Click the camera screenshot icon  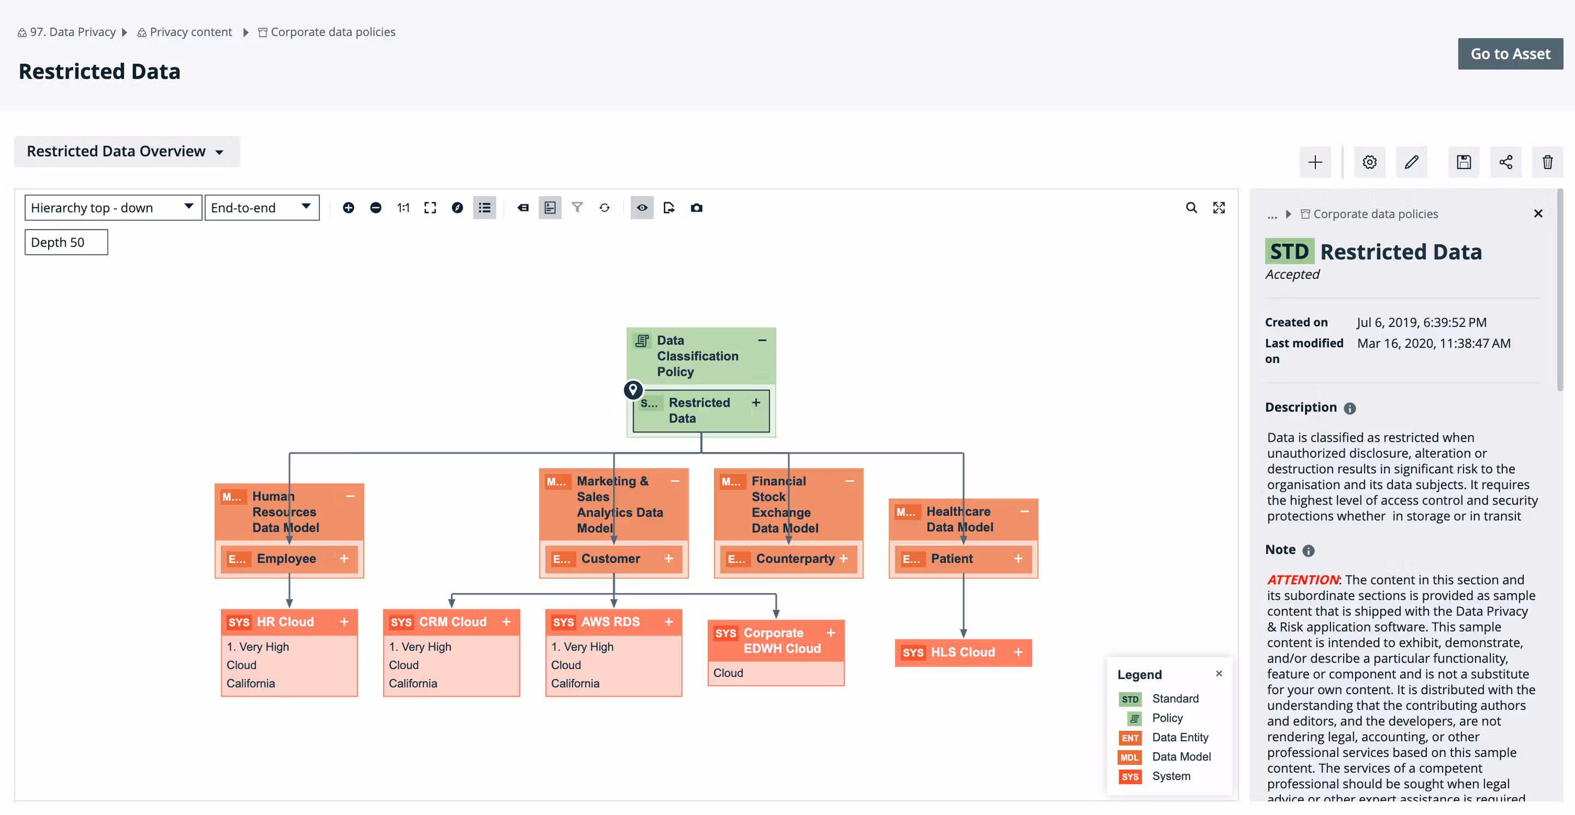[696, 208]
